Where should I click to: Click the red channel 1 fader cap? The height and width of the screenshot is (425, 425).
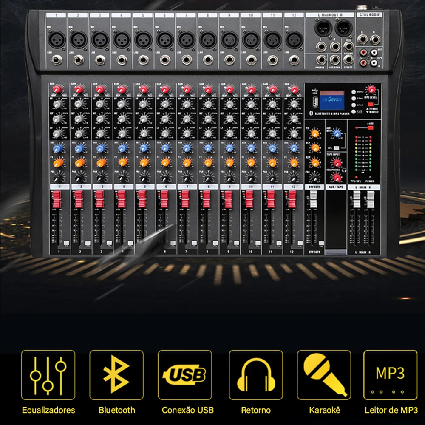(x=57, y=199)
